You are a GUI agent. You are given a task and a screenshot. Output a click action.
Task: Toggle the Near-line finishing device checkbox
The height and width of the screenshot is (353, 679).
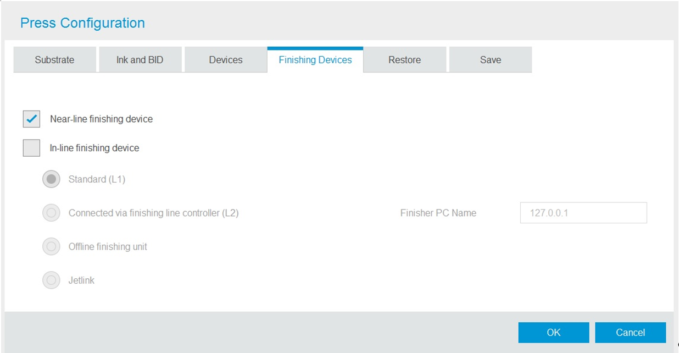click(31, 119)
